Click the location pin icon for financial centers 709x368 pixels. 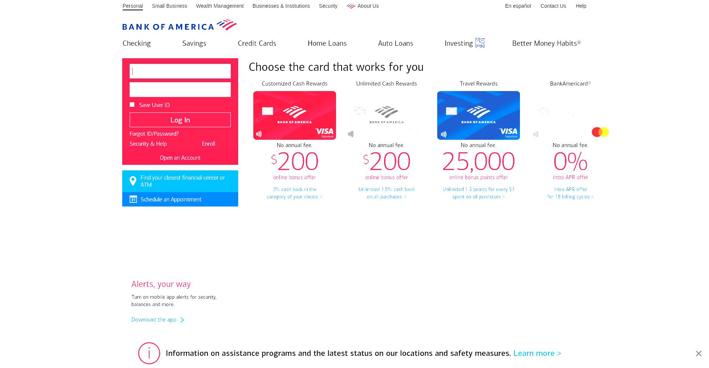coord(133,181)
